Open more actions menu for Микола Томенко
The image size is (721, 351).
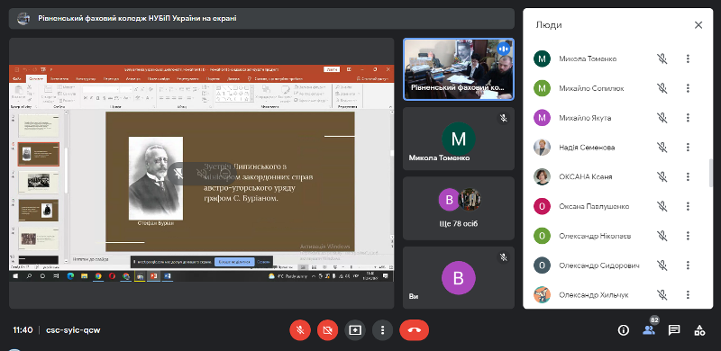(x=688, y=58)
